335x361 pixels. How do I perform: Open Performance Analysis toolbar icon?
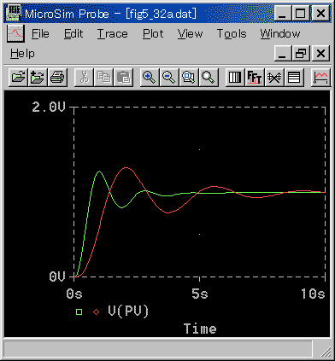(274, 77)
